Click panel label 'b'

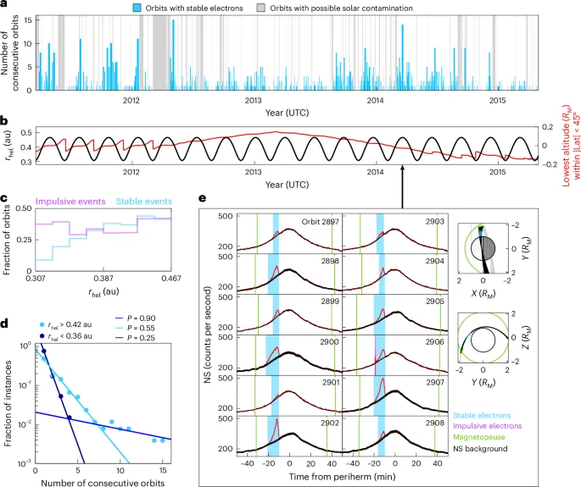pos(3,120)
